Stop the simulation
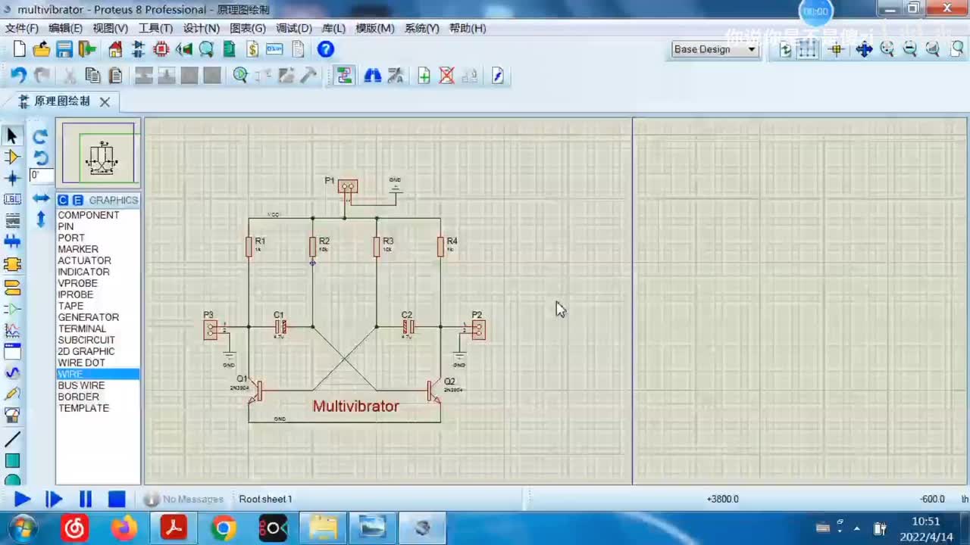This screenshot has width=970, height=545. pyautogui.click(x=117, y=500)
